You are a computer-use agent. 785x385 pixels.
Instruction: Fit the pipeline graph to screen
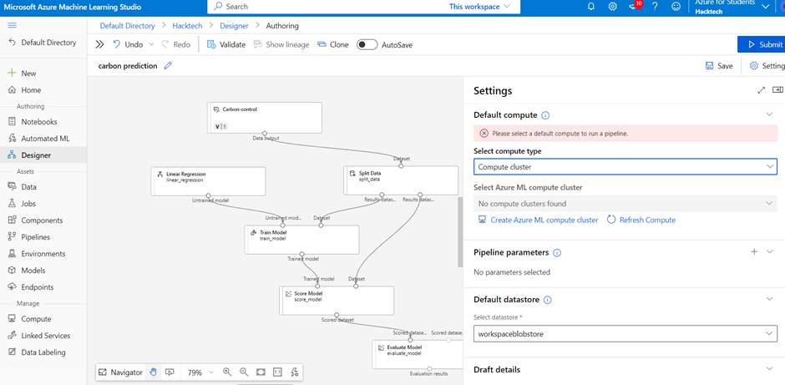click(261, 372)
